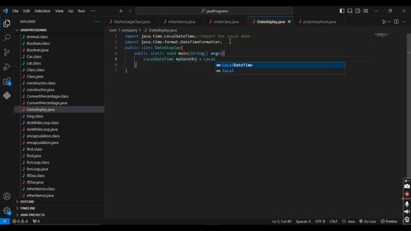Click the 'company' breadcrumb segment
This screenshot has width=411, height=231.
[x=129, y=30]
